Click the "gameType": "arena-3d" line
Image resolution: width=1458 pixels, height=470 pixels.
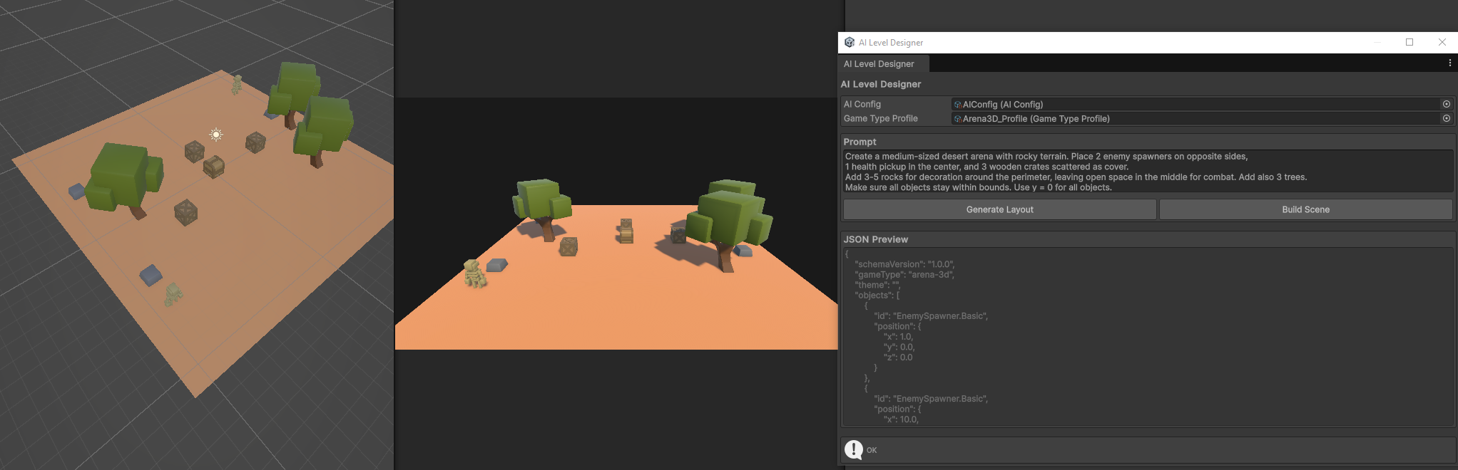tap(904, 274)
